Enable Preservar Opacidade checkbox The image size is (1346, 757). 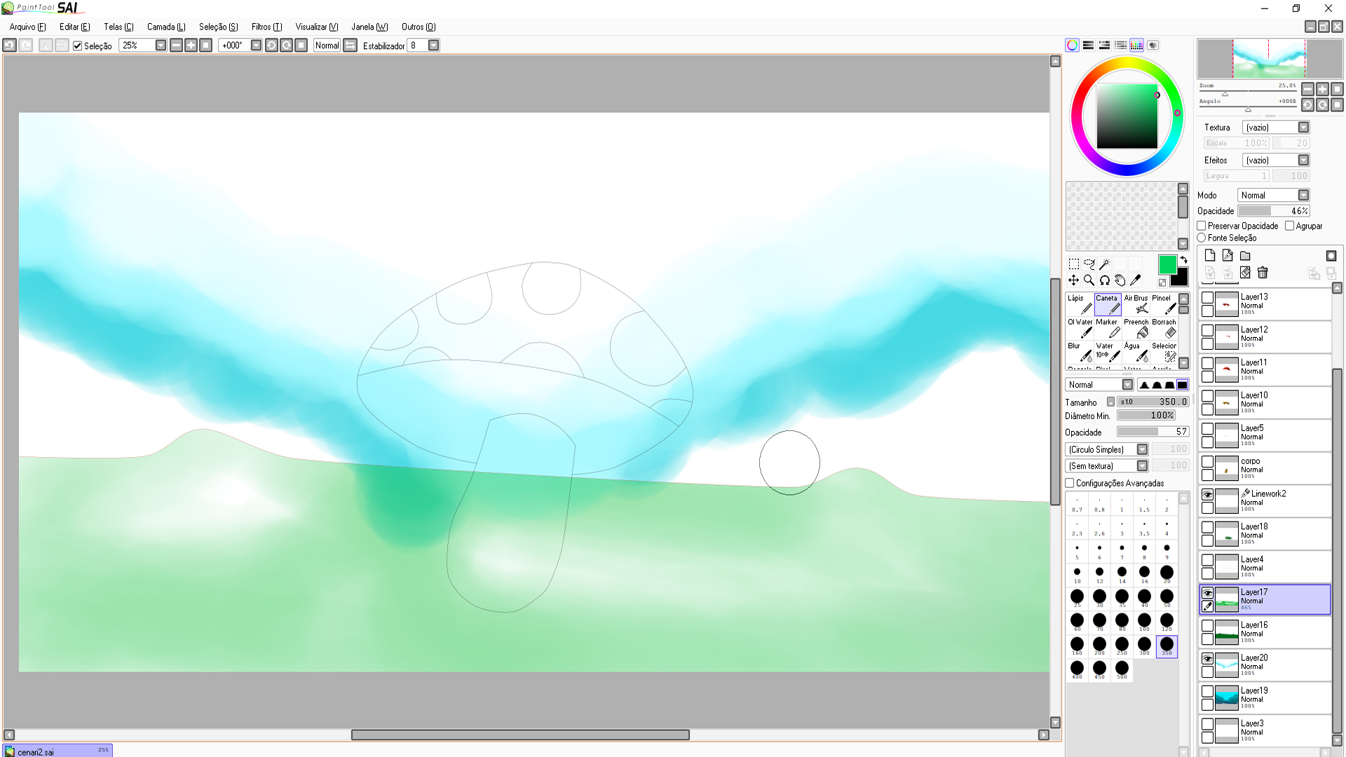tap(1202, 226)
